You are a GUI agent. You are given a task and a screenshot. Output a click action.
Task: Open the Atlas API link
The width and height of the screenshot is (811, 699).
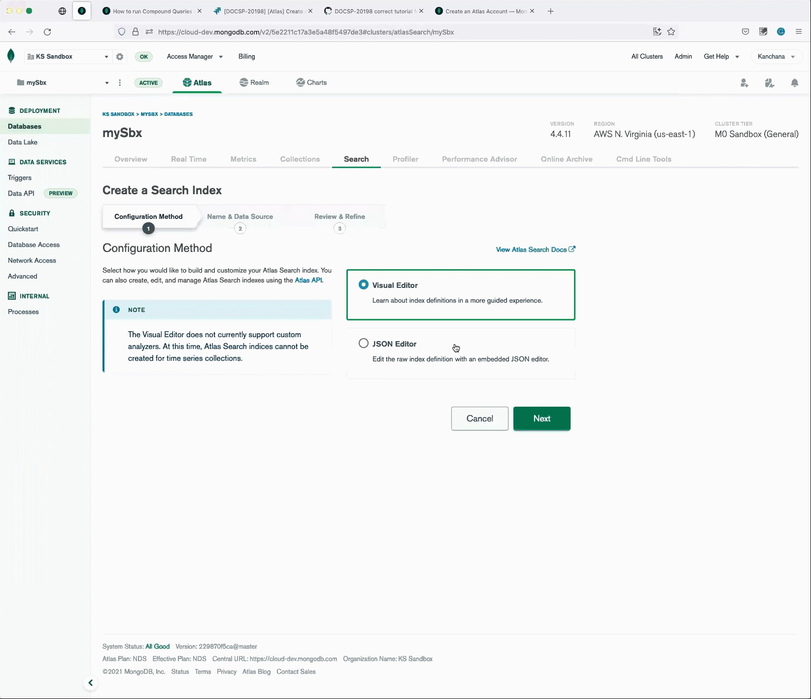(308, 280)
